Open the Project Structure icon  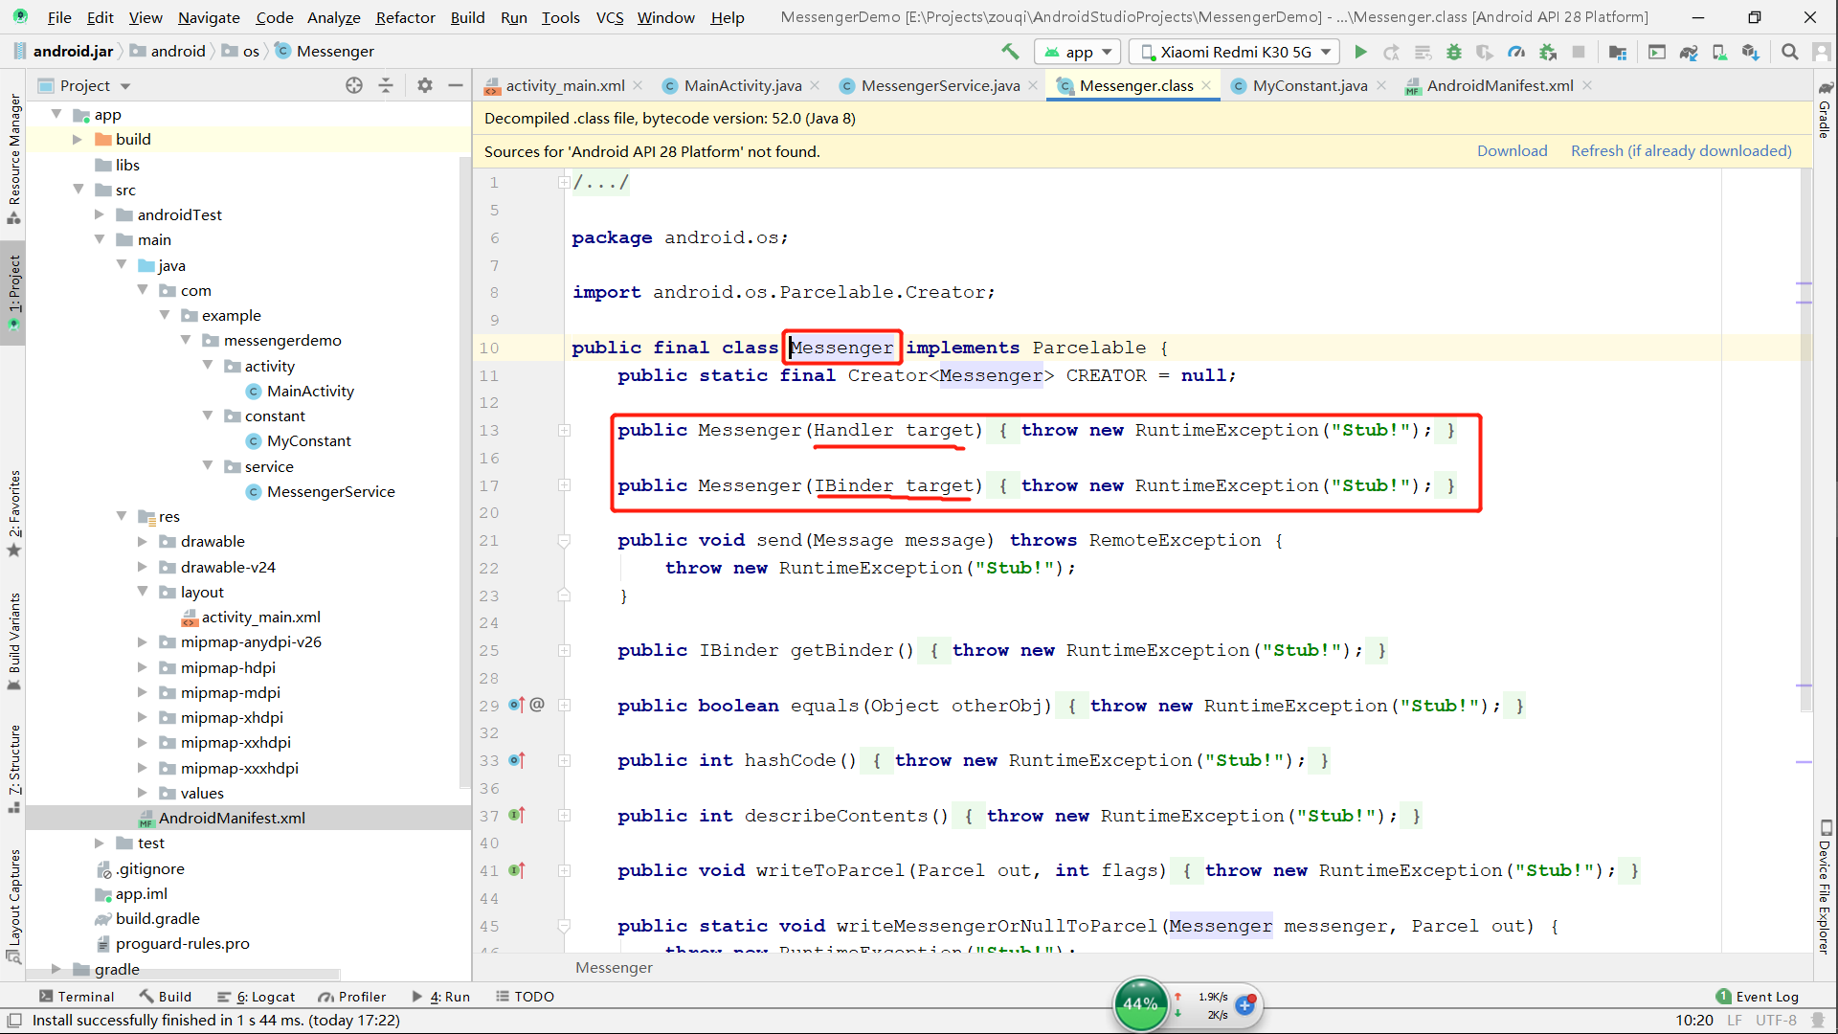[1618, 52]
